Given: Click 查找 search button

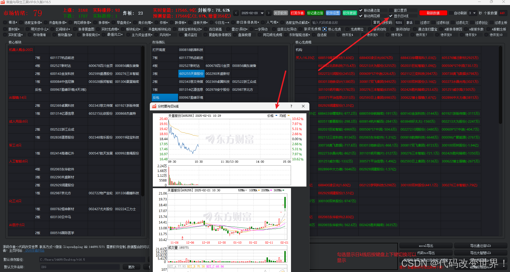Looking at the screenshot, I should [x=377, y=23].
